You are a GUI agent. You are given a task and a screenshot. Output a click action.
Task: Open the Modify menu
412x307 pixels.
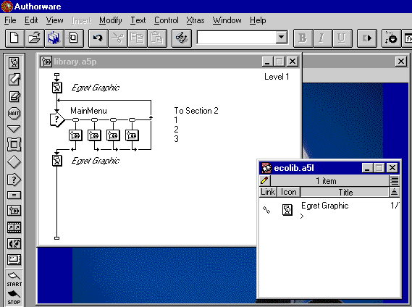[x=111, y=20]
